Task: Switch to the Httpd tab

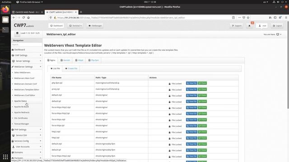Action: click(79, 60)
